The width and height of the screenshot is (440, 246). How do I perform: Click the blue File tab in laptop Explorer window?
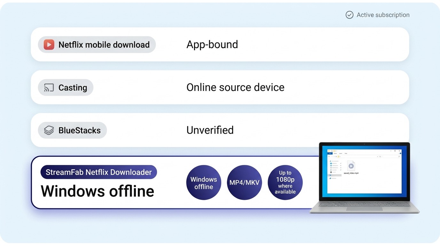(330, 153)
